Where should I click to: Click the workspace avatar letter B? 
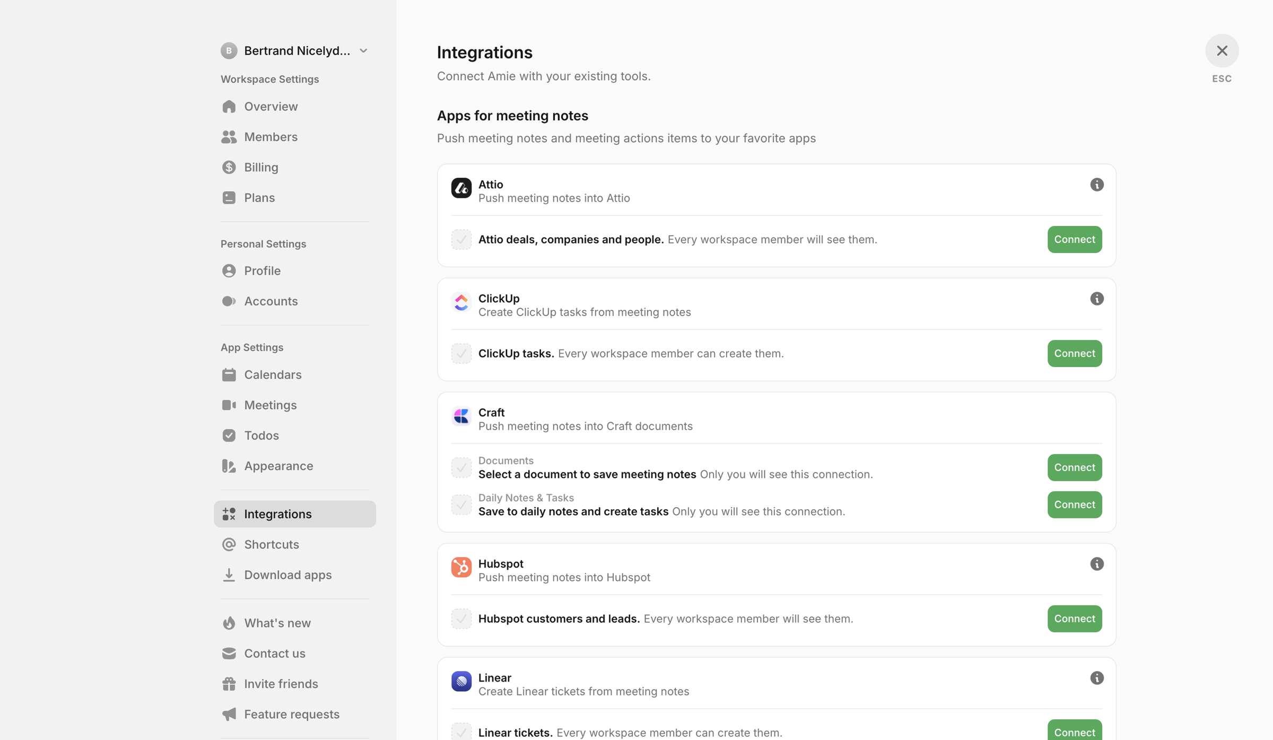point(229,51)
